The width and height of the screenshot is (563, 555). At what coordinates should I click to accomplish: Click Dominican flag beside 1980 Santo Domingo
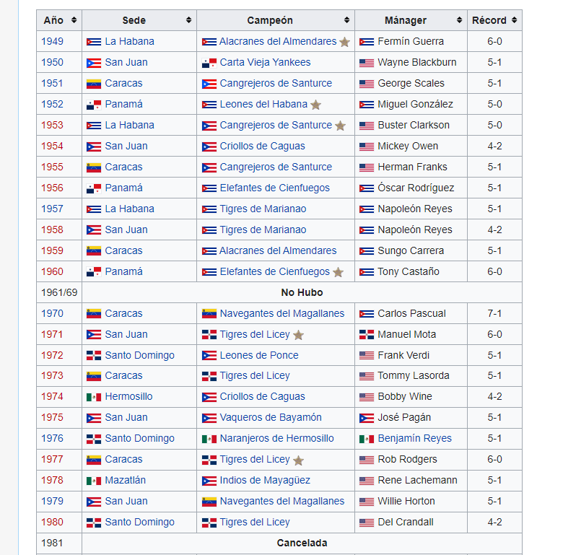(x=94, y=523)
